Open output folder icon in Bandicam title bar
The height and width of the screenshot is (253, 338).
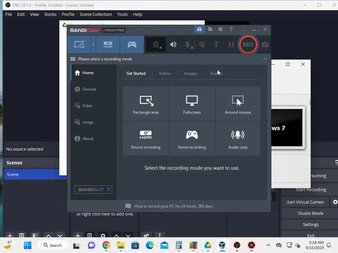(210, 29)
